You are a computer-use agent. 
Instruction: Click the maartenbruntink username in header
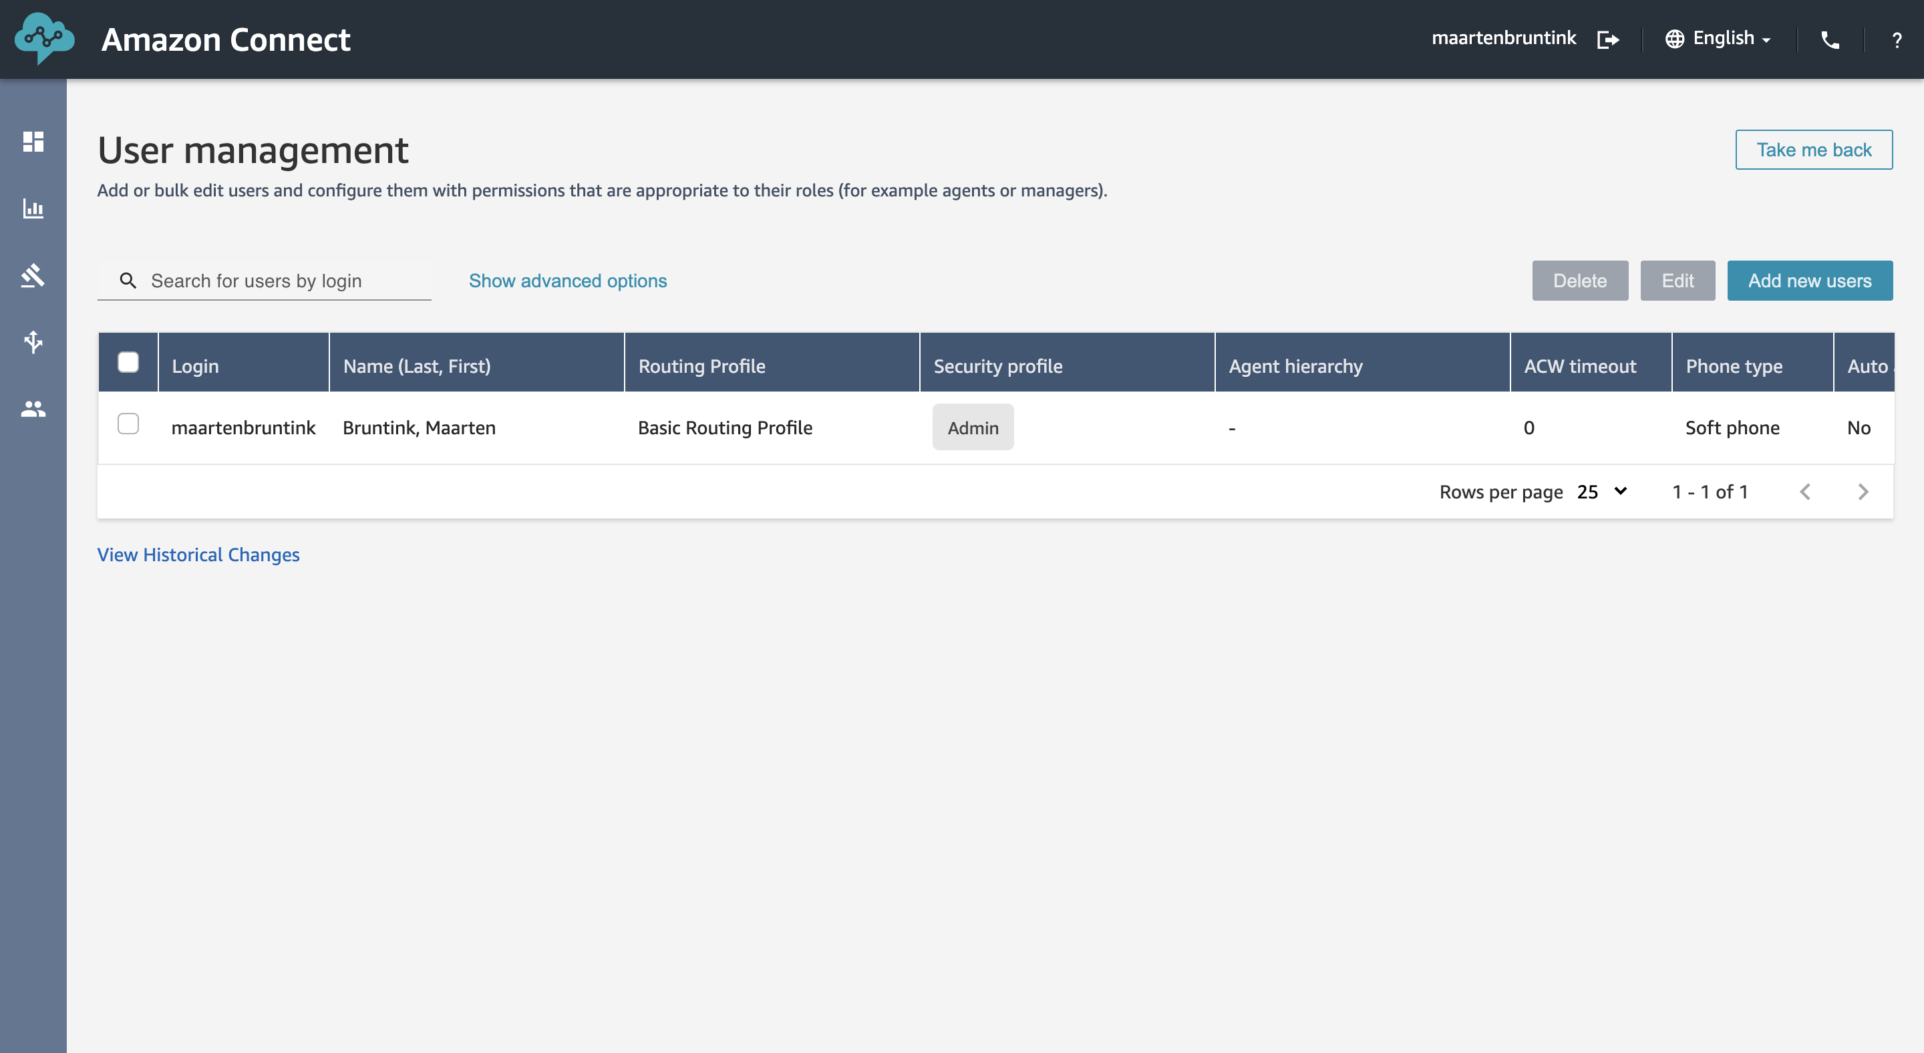click(x=1504, y=38)
